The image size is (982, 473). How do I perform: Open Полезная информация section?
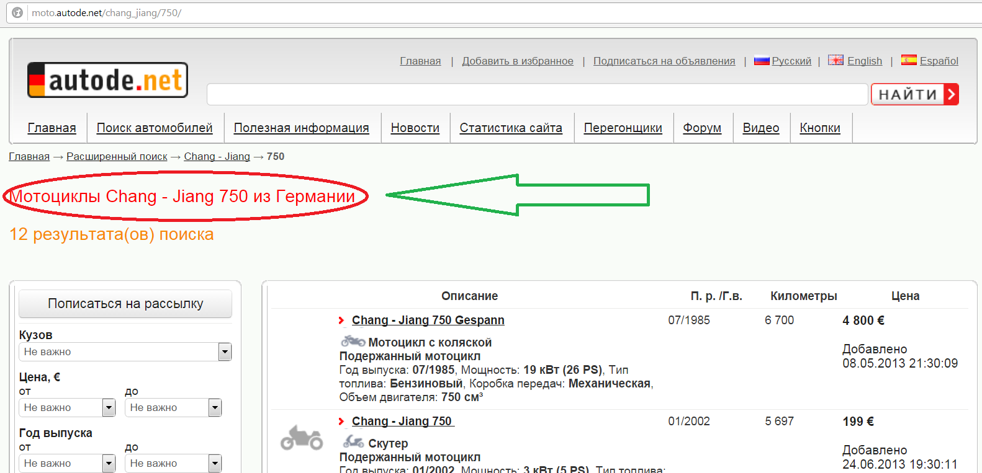(302, 128)
